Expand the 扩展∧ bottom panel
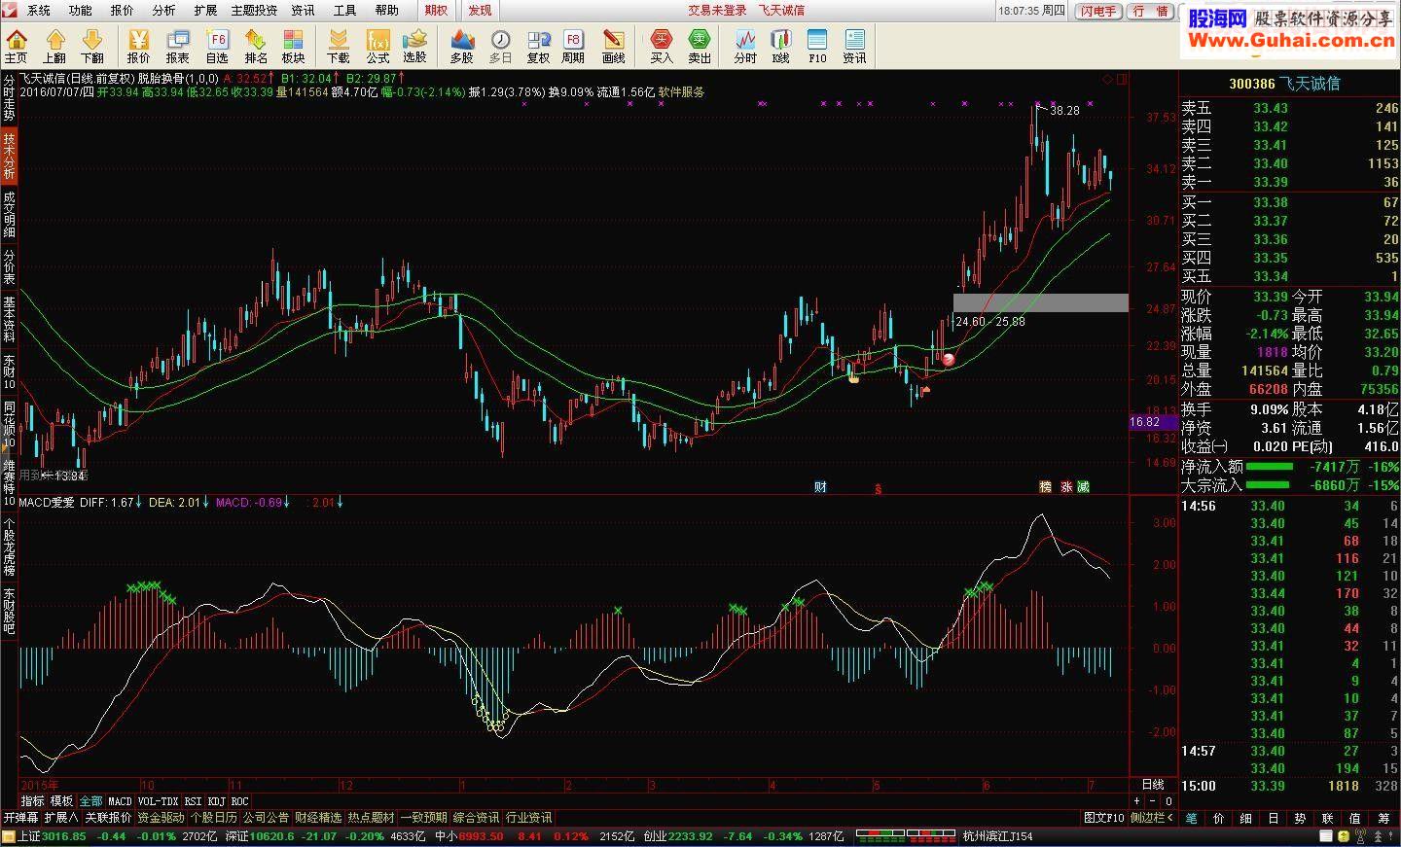The width and height of the screenshot is (1401, 847). [x=60, y=818]
